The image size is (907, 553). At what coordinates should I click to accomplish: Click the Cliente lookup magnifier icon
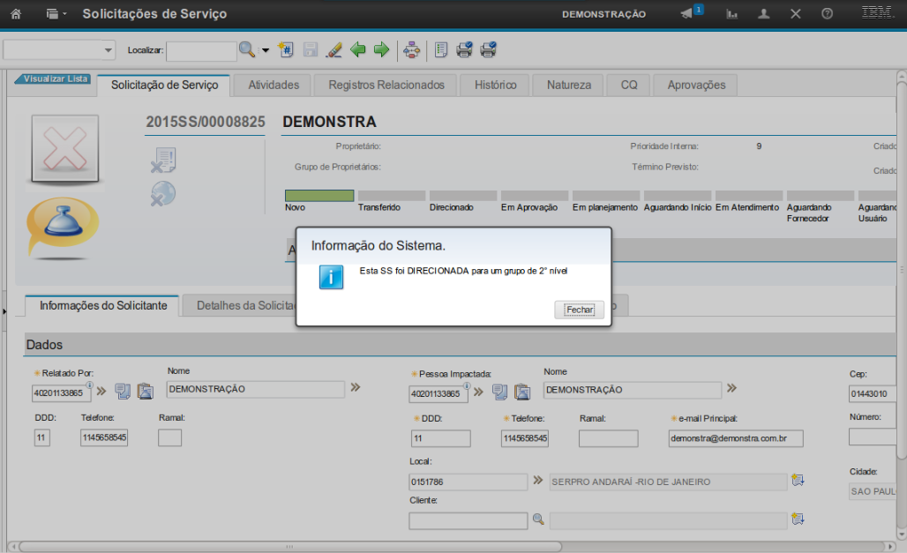538,519
